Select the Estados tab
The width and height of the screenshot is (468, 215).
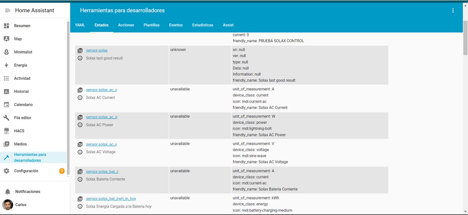pyautogui.click(x=101, y=25)
